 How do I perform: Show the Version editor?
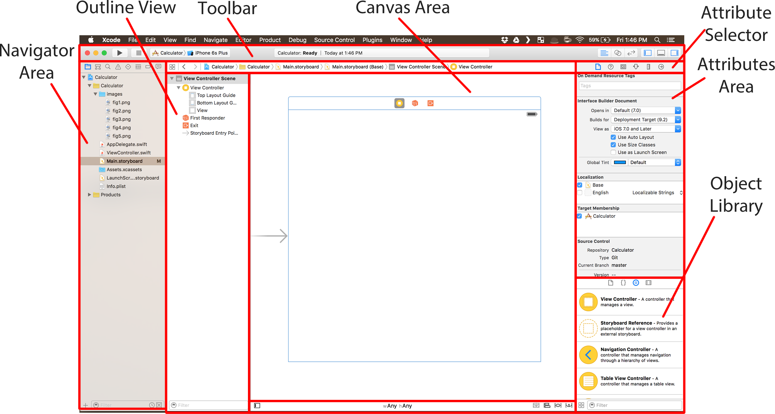[631, 53]
